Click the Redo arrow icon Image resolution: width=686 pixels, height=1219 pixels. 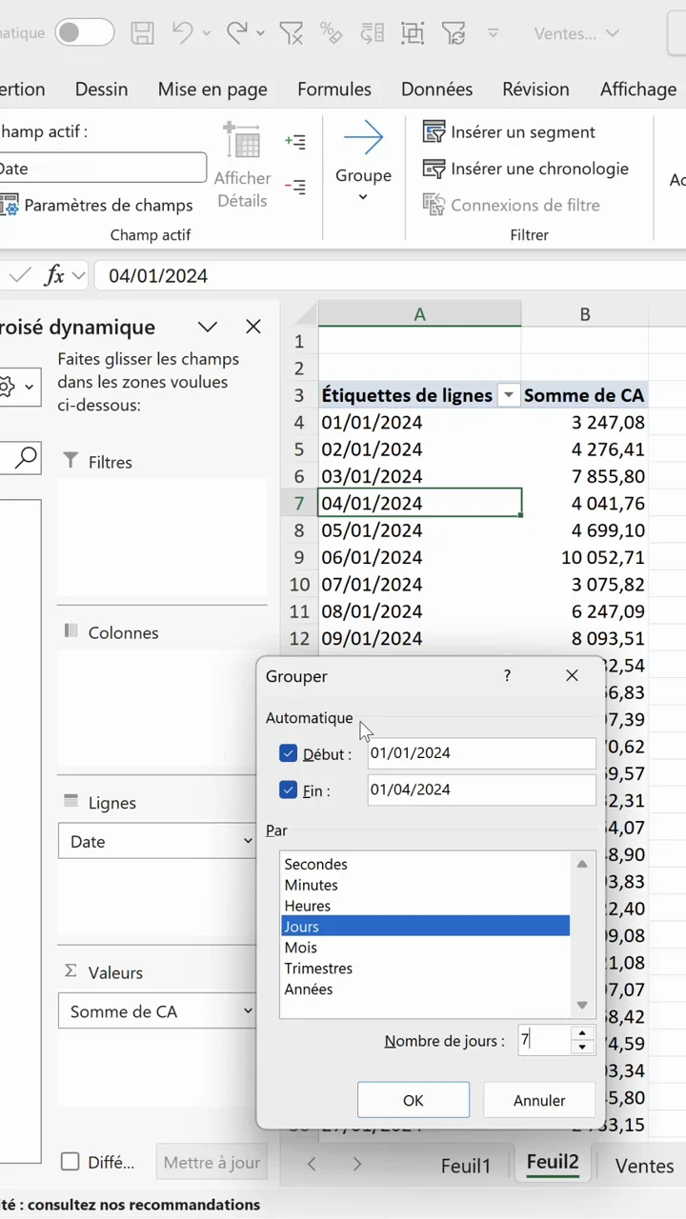(238, 32)
